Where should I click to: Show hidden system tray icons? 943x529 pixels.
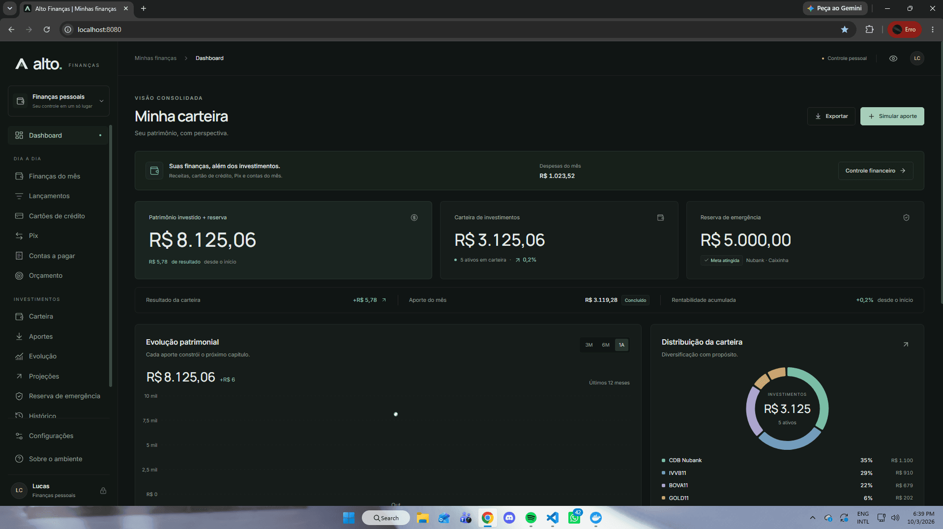click(812, 518)
